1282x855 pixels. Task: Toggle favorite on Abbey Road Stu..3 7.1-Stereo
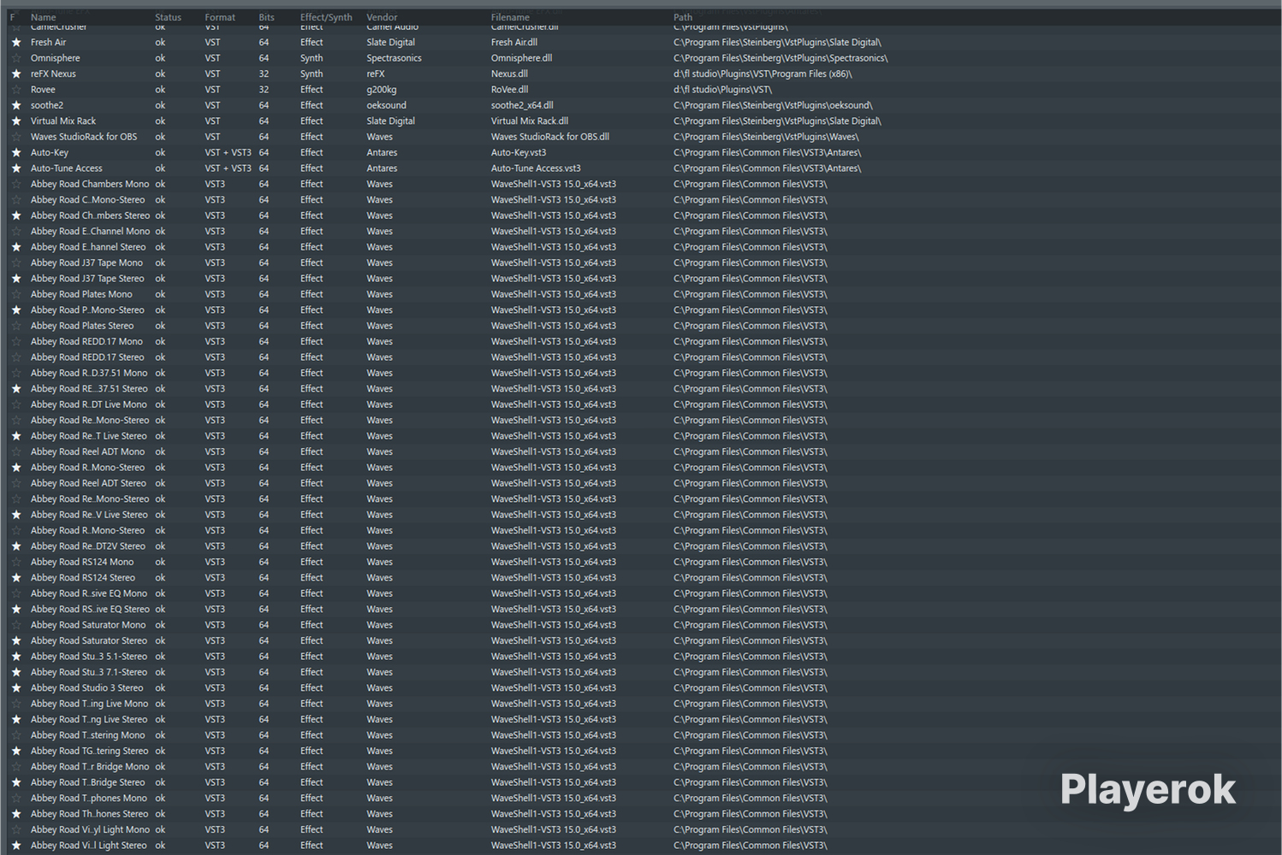coord(16,672)
